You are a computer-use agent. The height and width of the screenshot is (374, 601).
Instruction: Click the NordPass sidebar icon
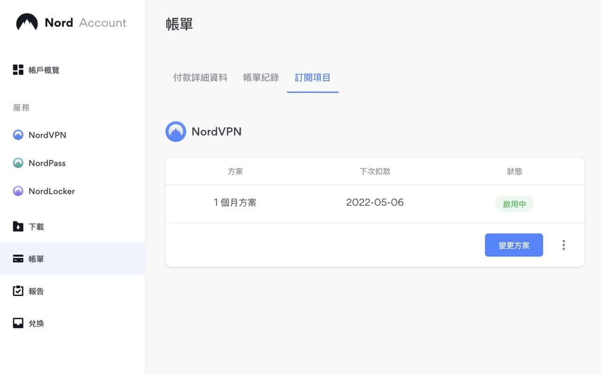coord(18,163)
